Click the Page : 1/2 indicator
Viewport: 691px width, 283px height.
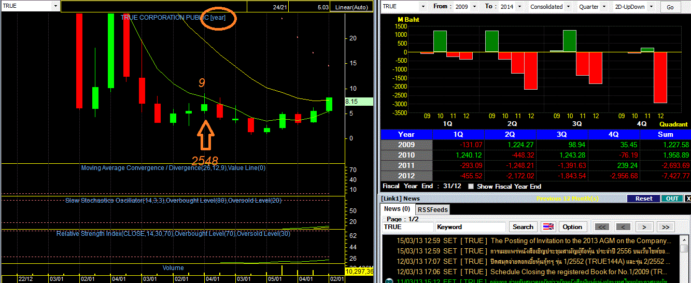(x=402, y=219)
